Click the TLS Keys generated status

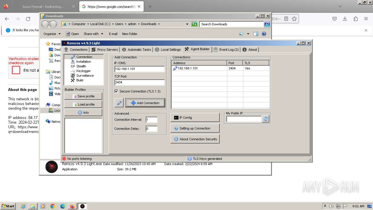coord(205,159)
